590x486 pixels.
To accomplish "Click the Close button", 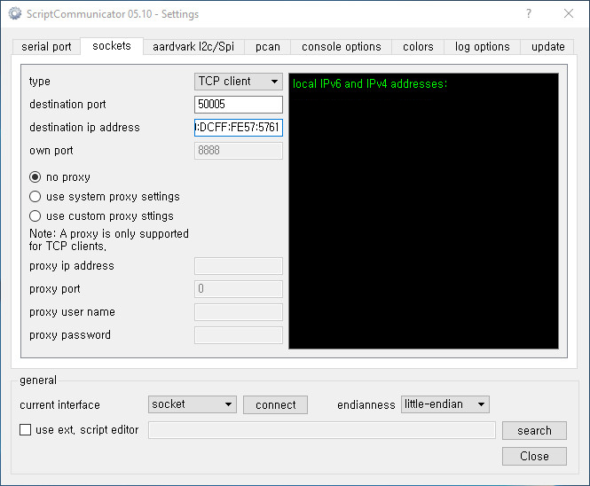I will pyautogui.click(x=534, y=456).
